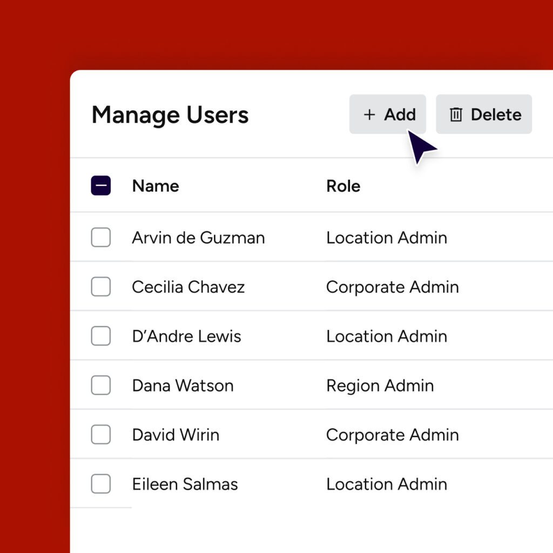The image size is (553, 553).
Task: Sort by the Name column header
Action: [156, 186]
